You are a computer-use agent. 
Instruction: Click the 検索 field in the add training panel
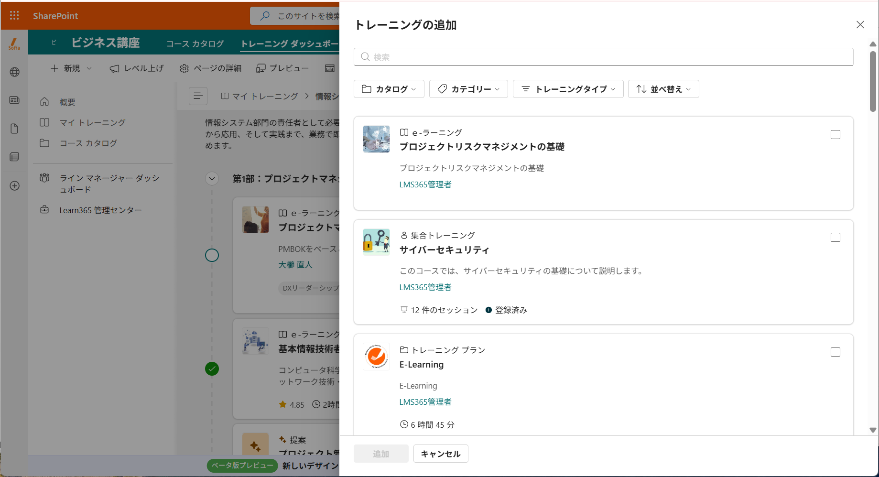[x=603, y=57]
